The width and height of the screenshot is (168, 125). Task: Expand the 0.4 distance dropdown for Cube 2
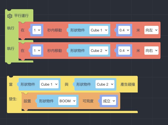(124, 51)
